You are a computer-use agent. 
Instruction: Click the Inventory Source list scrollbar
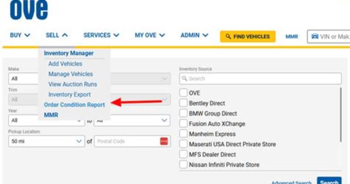(341, 115)
